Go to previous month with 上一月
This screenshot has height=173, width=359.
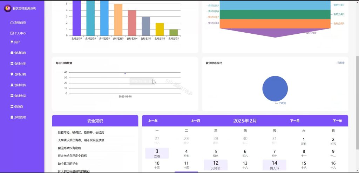[x=195, y=121]
